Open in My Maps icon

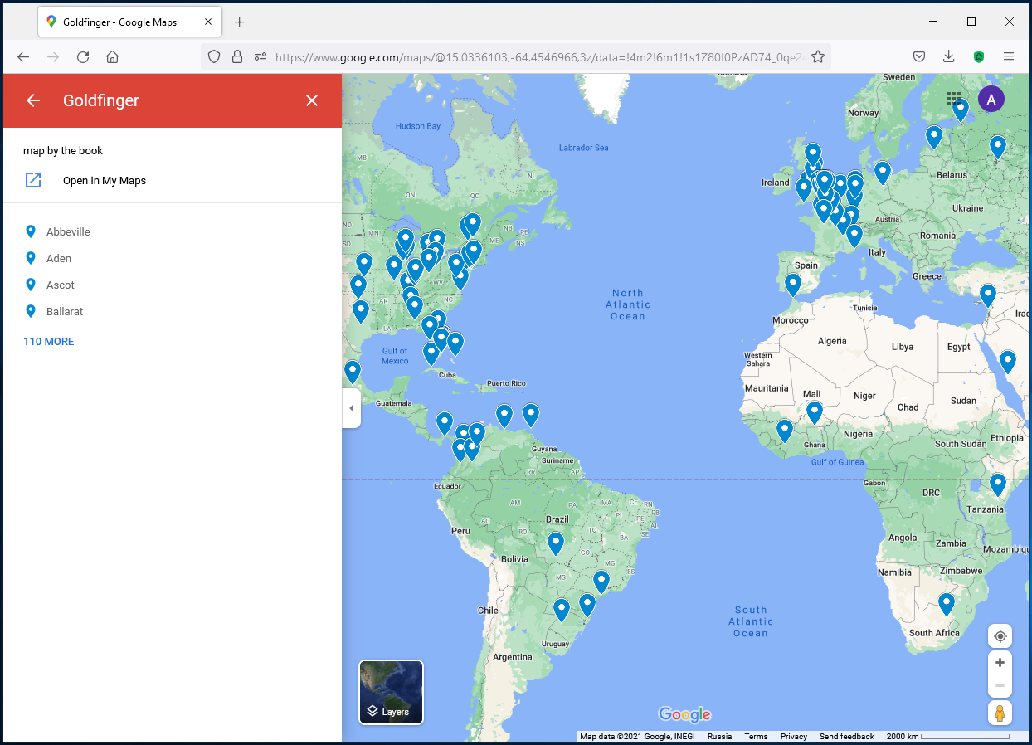pos(33,180)
